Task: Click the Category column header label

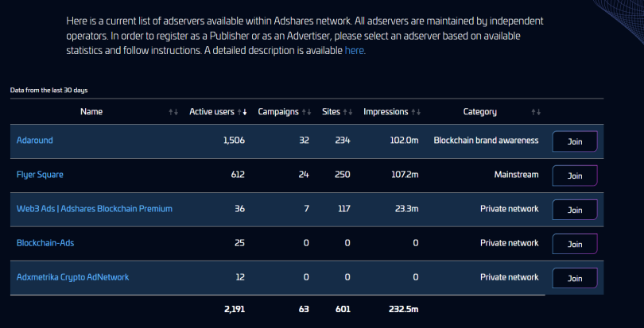Action: 479,112
